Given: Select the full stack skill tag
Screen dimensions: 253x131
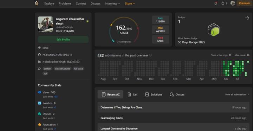Looking at the screenshot, I should [x=78, y=69].
